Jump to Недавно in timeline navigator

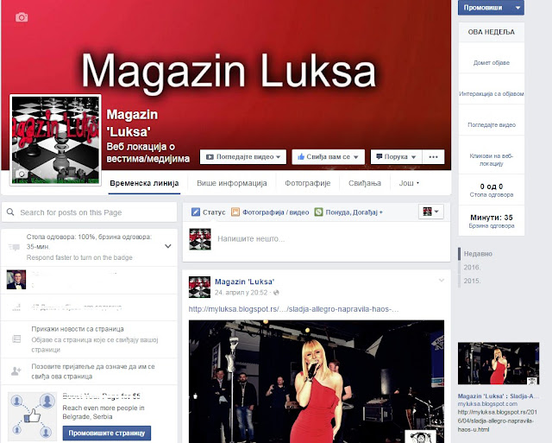pos(478,254)
